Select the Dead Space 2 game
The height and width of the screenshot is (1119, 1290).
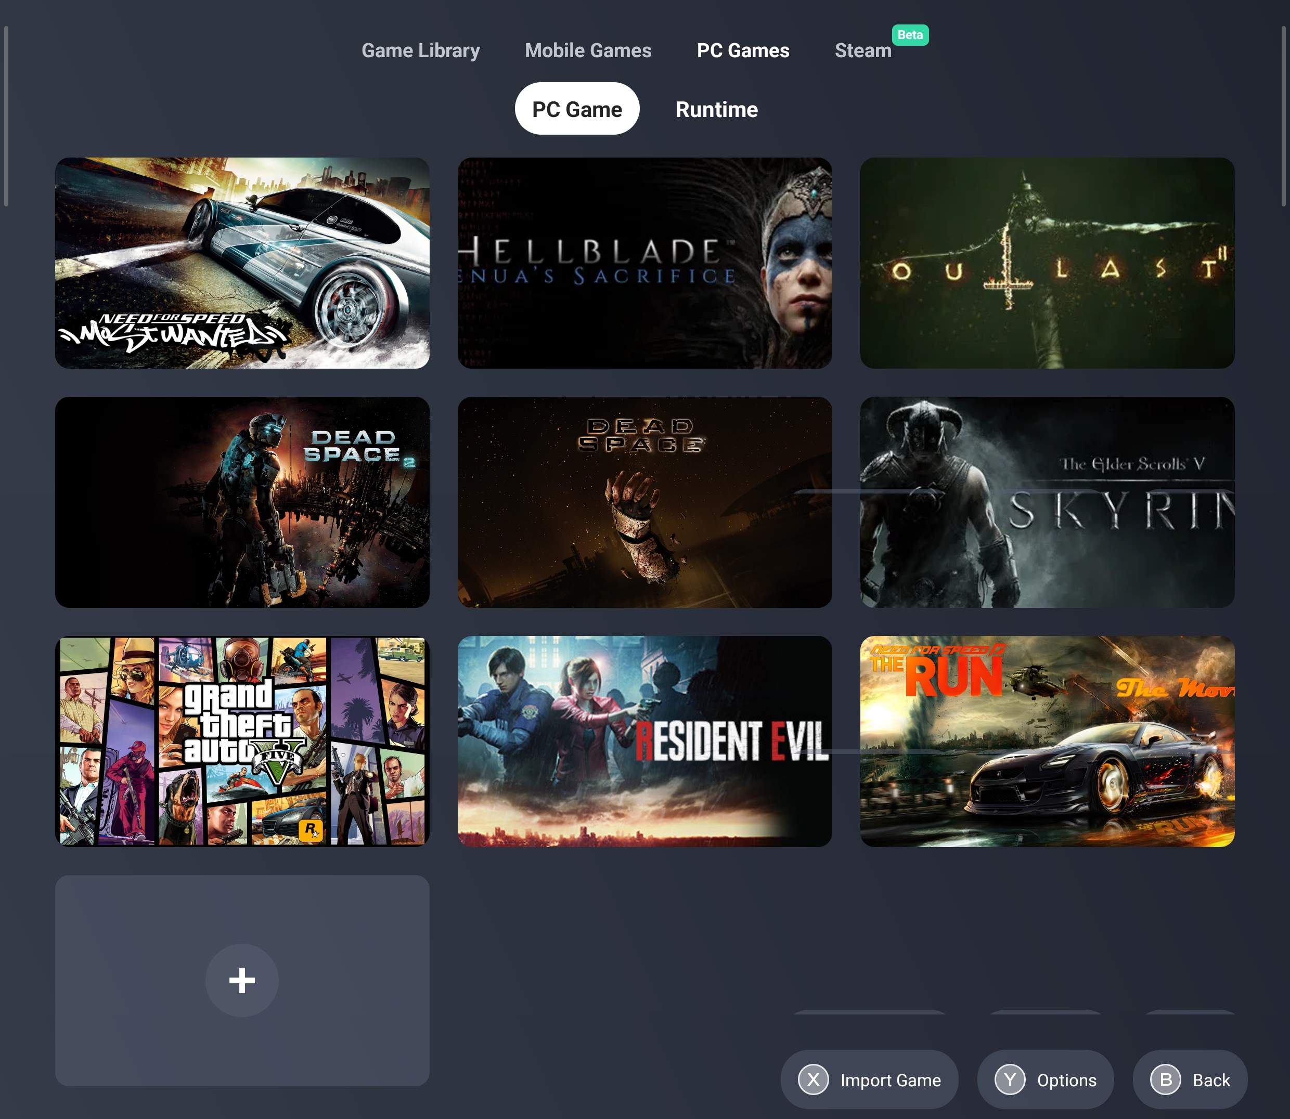point(242,502)
